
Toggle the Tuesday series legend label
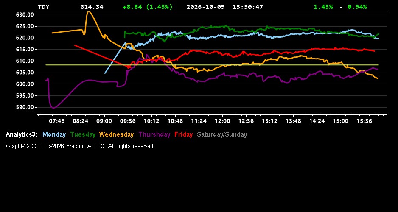click(x=83, y=134)
